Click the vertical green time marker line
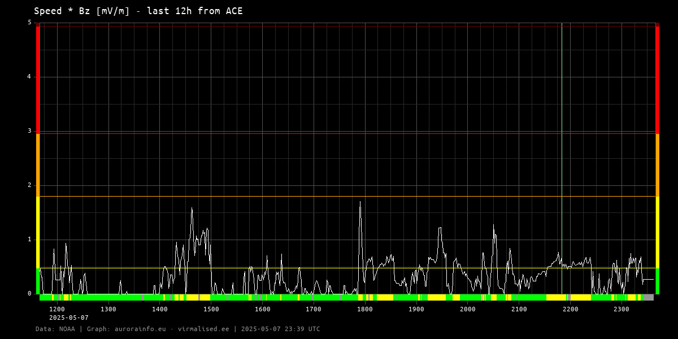Image resolution: width=678 pixels, height=339 pixels. 562,158
